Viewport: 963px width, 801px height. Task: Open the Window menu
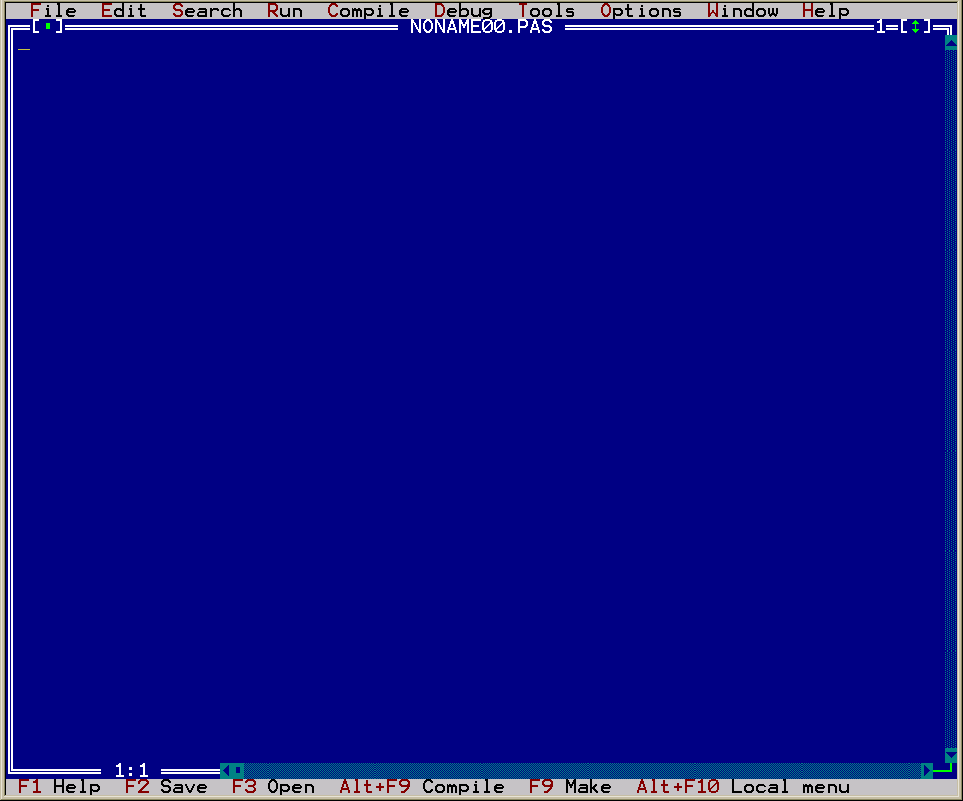(x=742, y=11)
